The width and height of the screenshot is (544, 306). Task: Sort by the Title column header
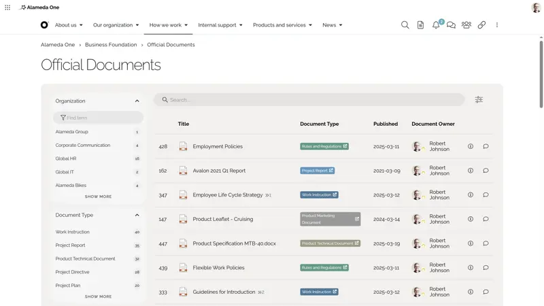pyautogui.click(x=184, y=124)
